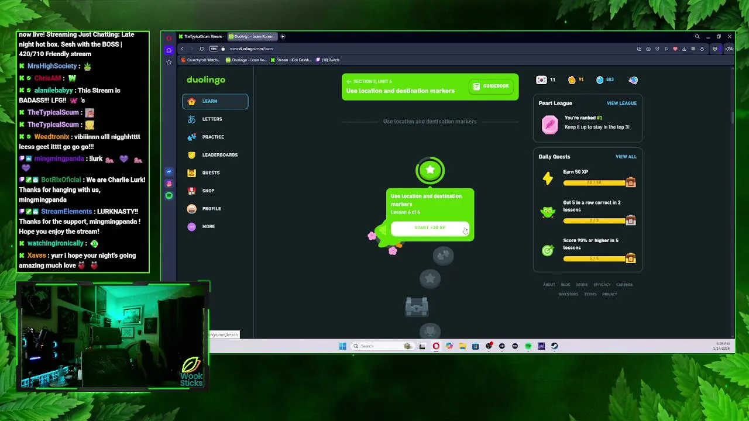Open Stream - Kick Dashboard bookmark
The width and height of the screenshot is (749, 421).
pyautogui.click(x=291, y=60)
